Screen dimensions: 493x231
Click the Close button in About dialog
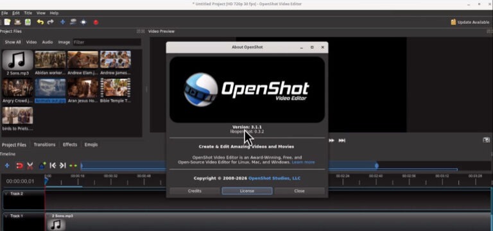point(299,191)
